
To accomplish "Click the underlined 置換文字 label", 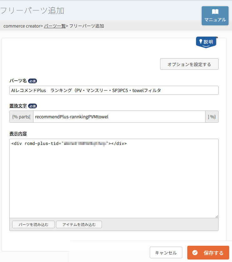I will (18, 106).
